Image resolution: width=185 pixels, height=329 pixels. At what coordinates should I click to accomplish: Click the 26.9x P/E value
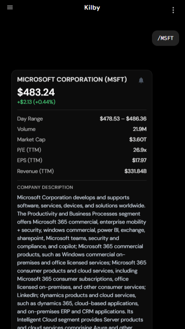(140, 150)
